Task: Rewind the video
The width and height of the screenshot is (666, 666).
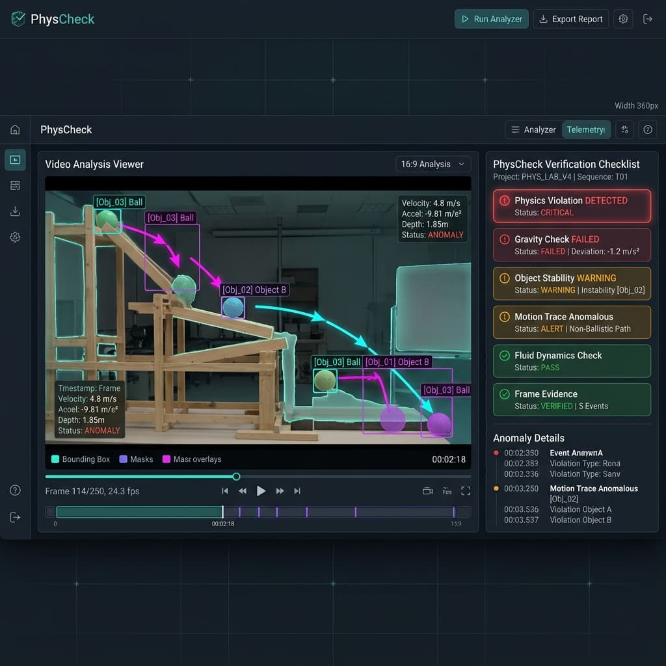Action: click(x=243, y=491)
